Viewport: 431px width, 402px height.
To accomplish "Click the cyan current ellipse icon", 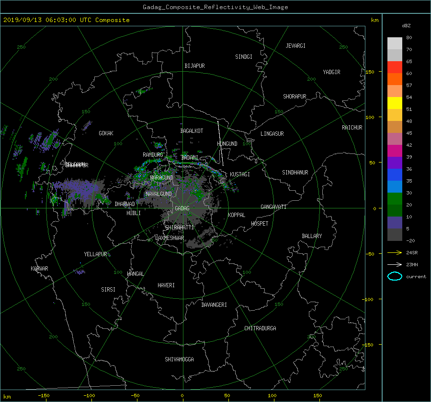I will [x=395, y=276].
